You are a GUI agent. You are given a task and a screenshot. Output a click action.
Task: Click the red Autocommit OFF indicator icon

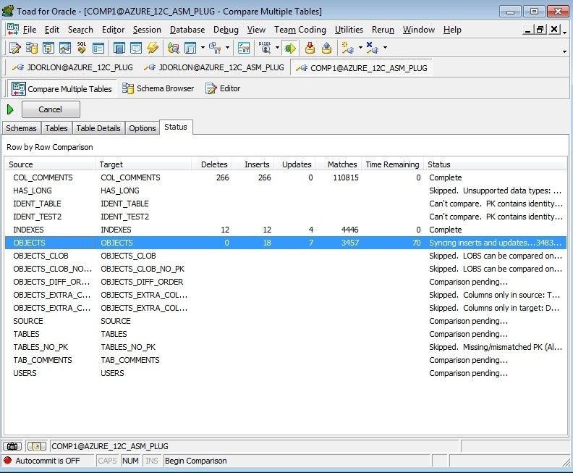point(8,460)
